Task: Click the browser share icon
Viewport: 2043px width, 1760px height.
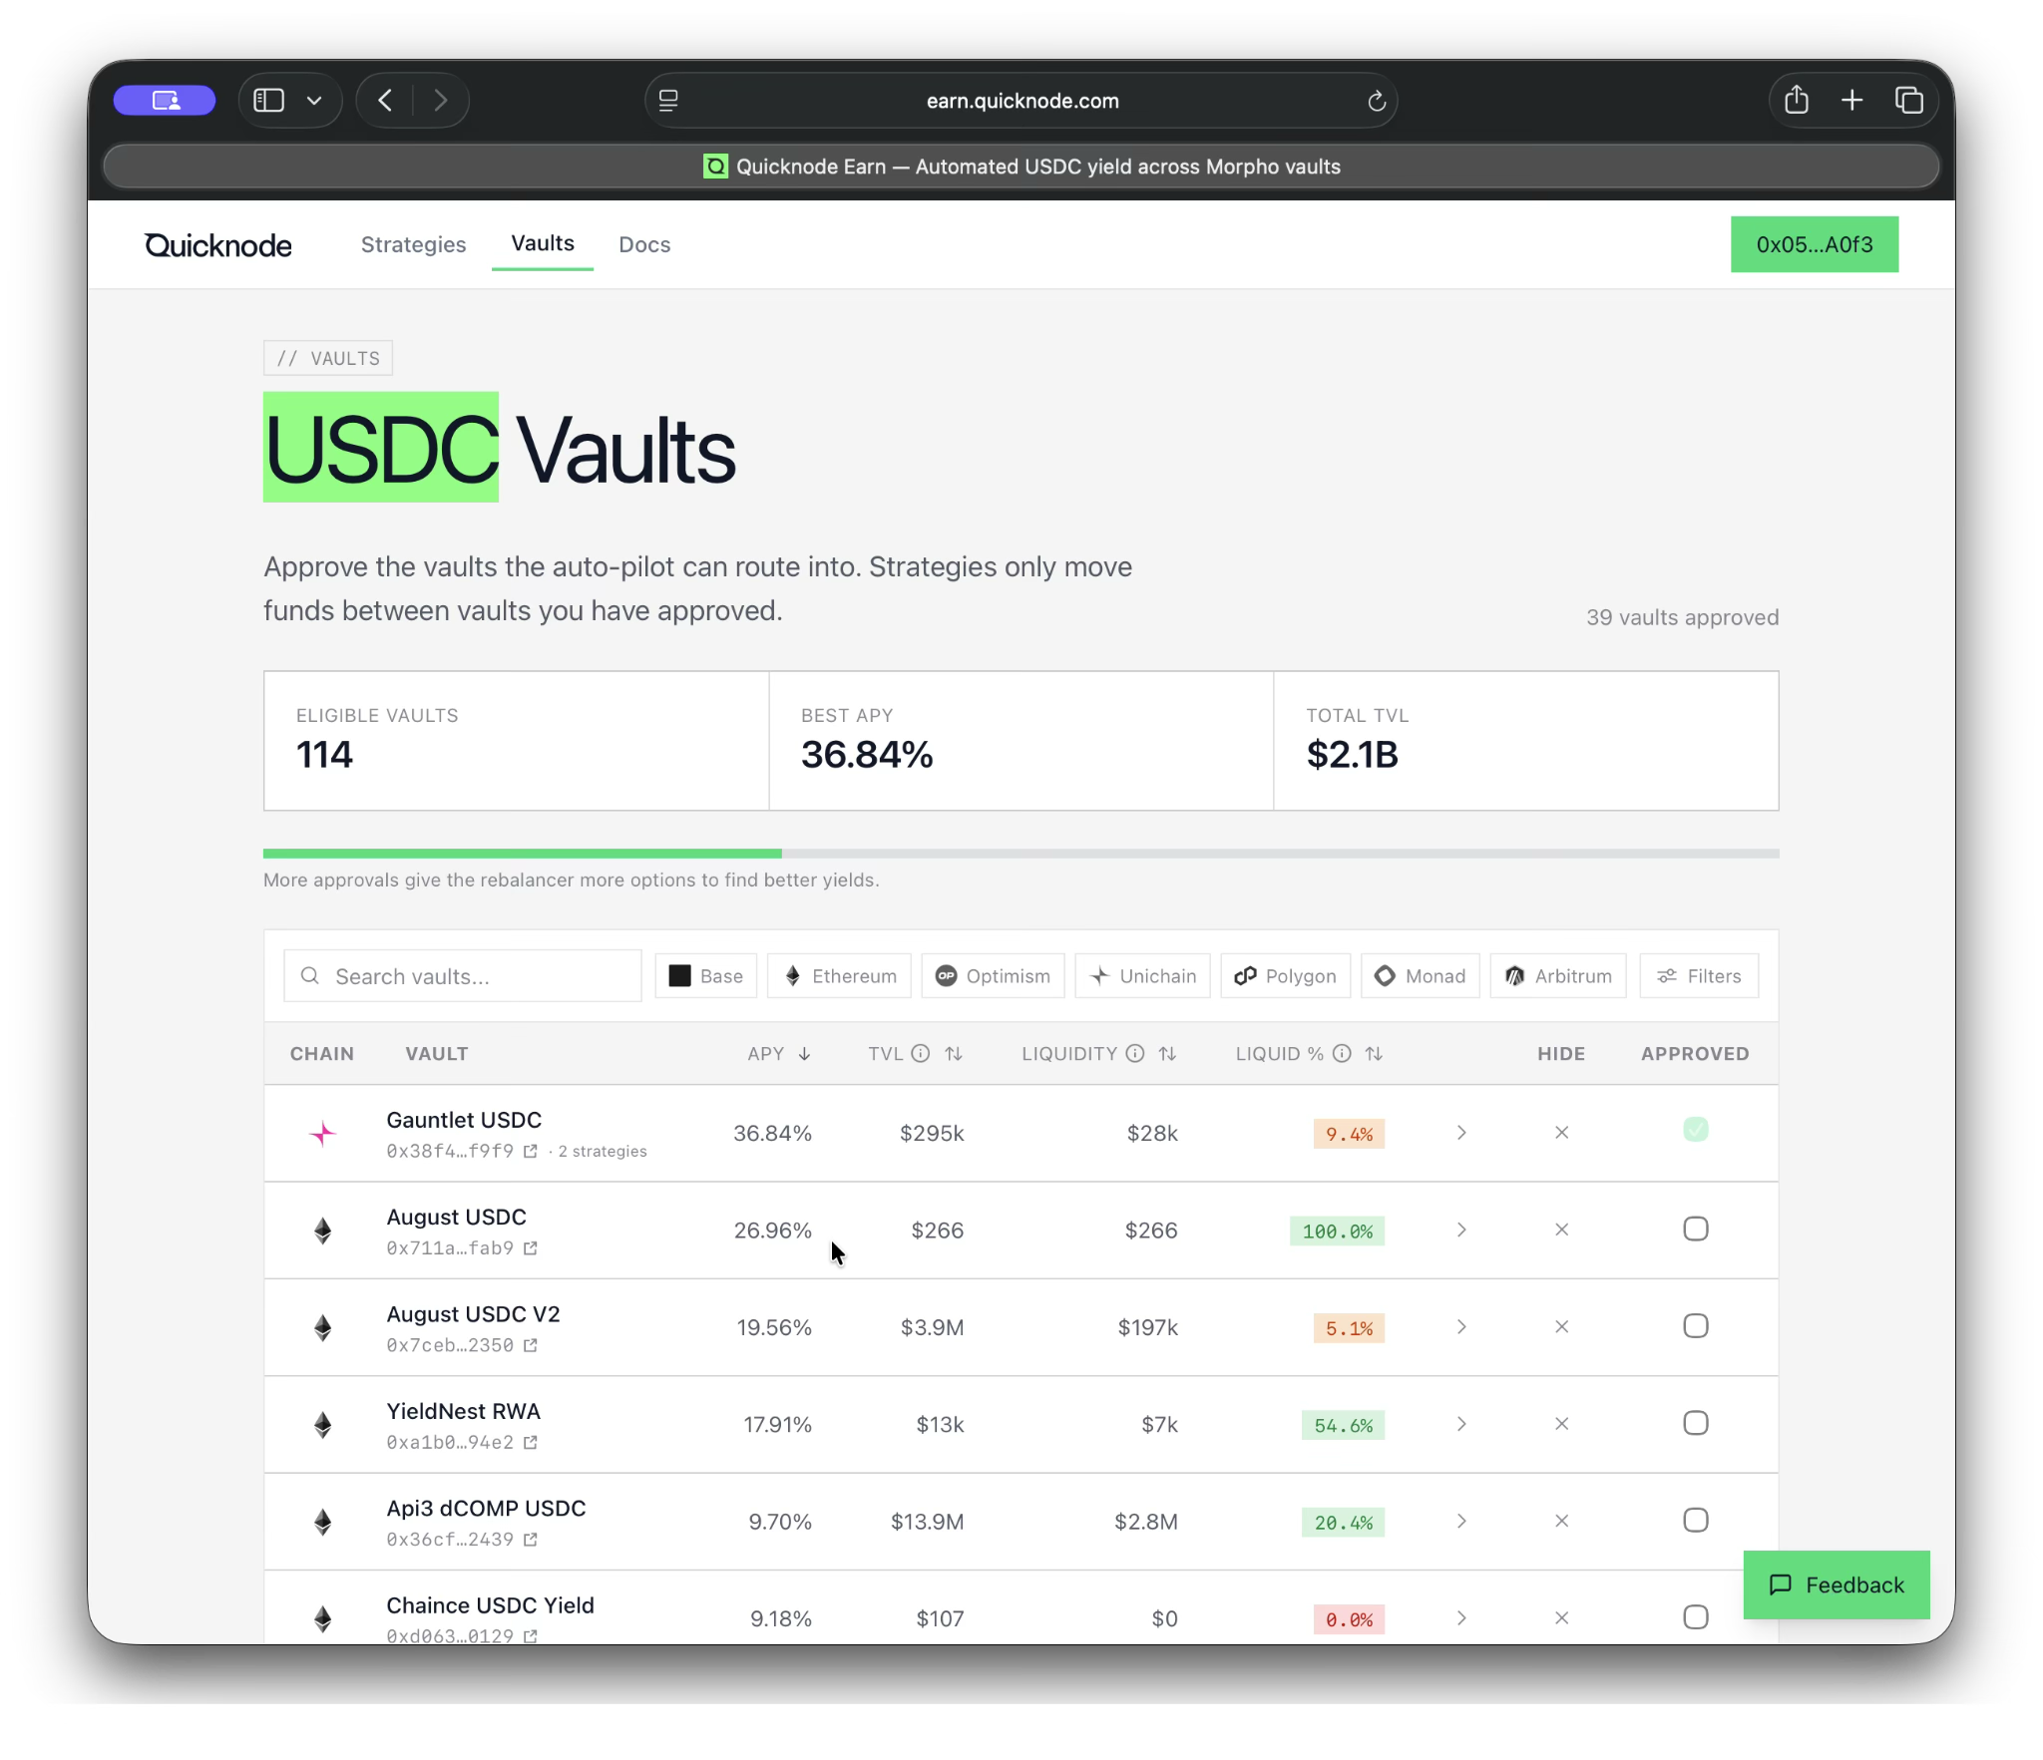Action: 1796,100
